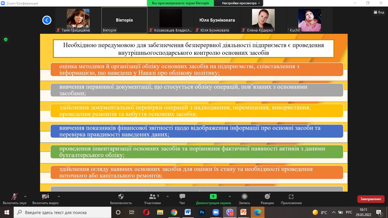Screen dimensions: 388x218
Task: Click the red Завершение button
Action: point(371,199)
